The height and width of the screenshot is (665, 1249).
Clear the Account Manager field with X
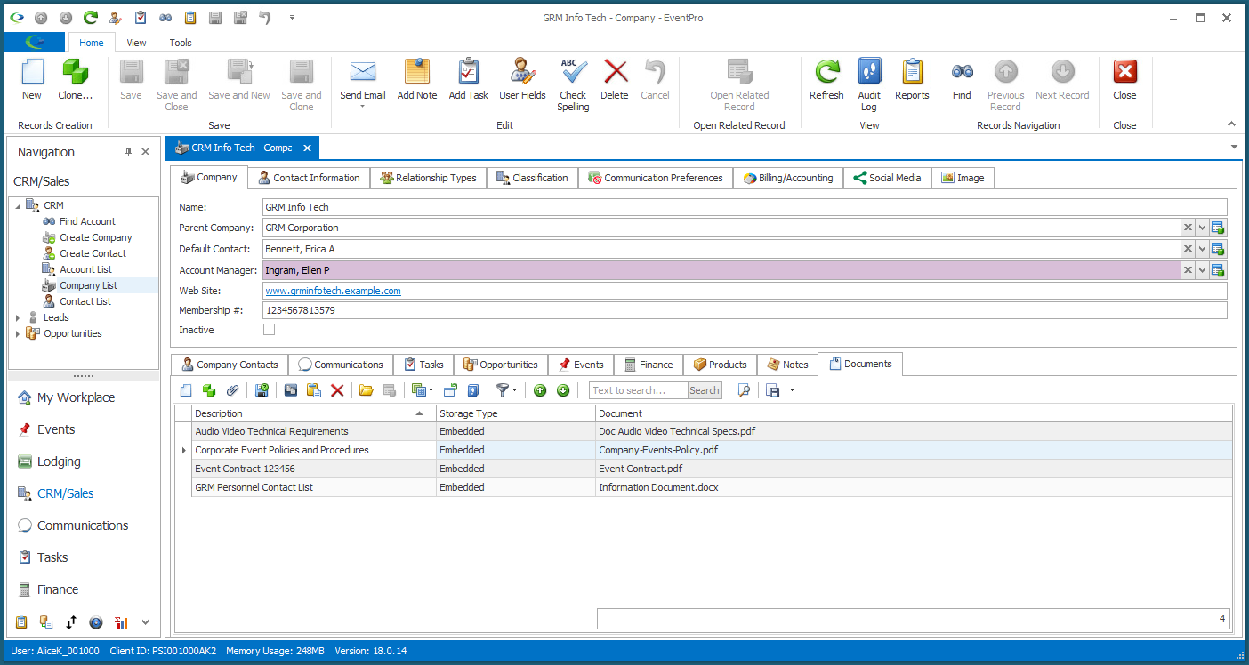(x=1188, y=270)
